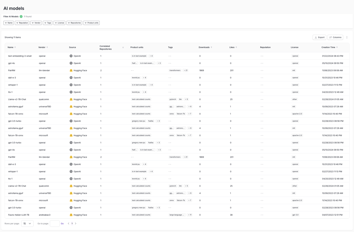Open the Rows per page dropdown
The image size is (354, 232).
tap(27, 224)
